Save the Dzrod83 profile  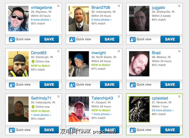tap(49, 84)
